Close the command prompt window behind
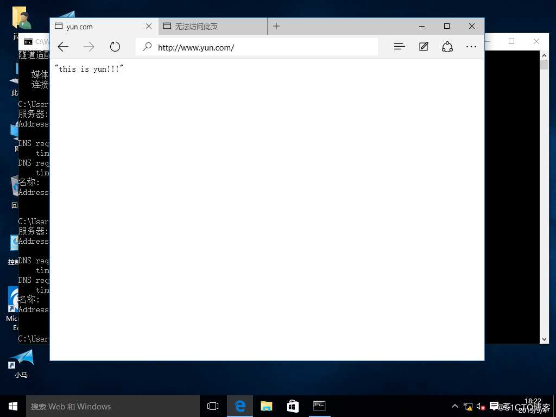 [x=536, y=41]
